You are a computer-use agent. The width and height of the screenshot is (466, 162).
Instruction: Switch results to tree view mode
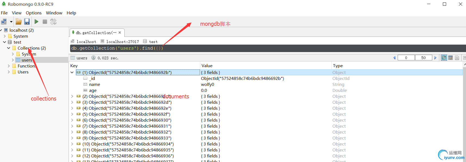click(444, 58)
